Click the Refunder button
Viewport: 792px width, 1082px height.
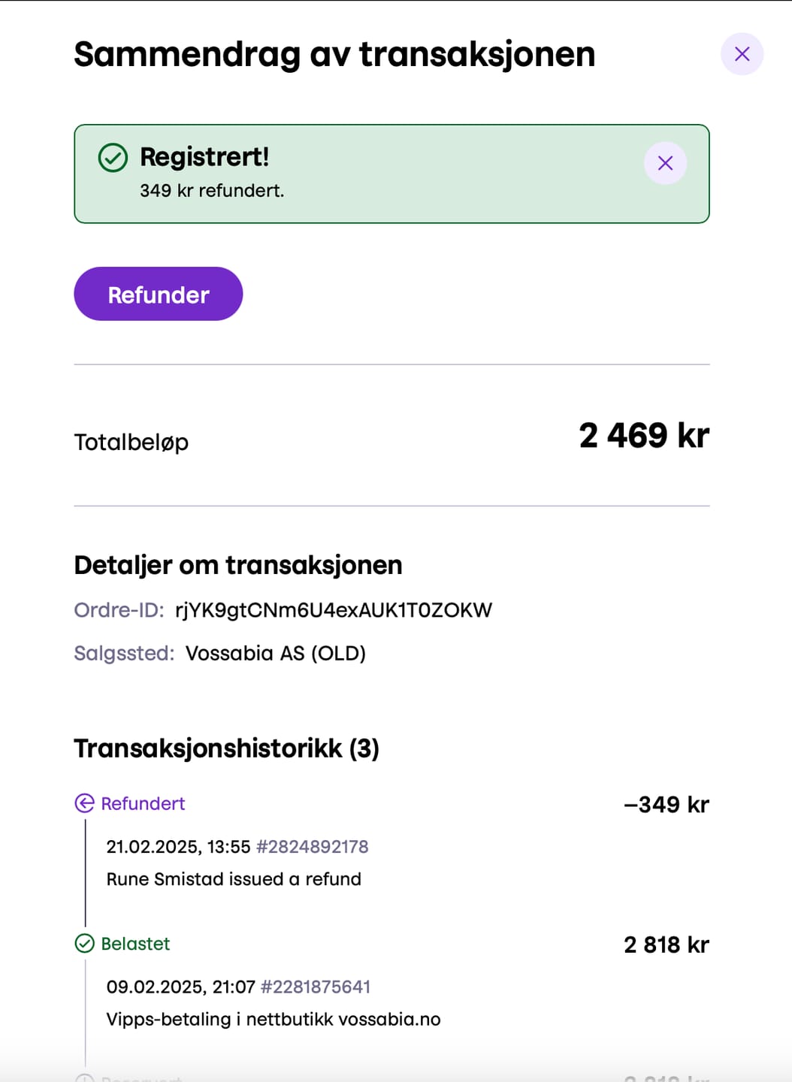[159, 294]
